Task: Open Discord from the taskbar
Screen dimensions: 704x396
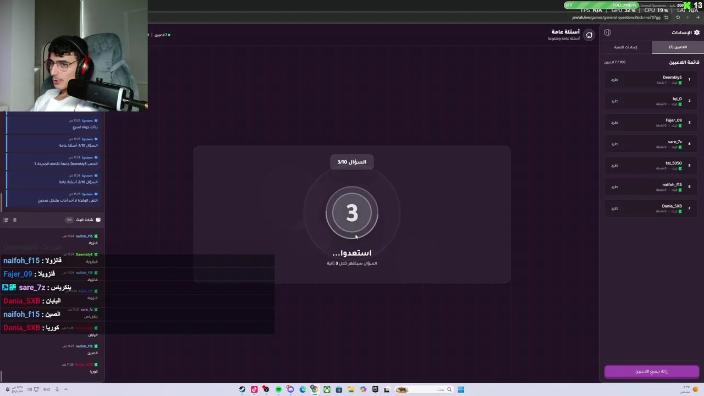Action: (x=290, y=389)
